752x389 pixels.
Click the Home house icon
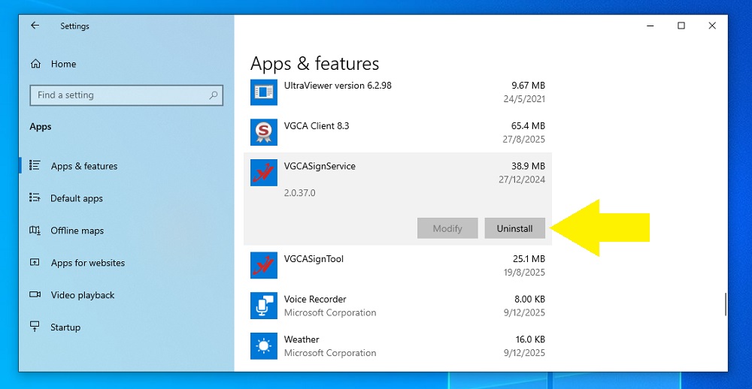[x=35, y=65]
